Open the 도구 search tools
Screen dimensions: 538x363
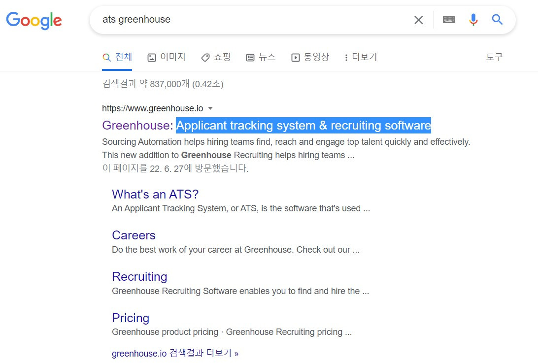pos(495,57)
